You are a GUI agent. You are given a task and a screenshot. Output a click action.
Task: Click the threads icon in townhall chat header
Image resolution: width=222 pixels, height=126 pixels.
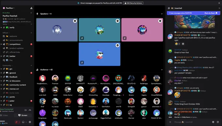(x=169, y=8)
